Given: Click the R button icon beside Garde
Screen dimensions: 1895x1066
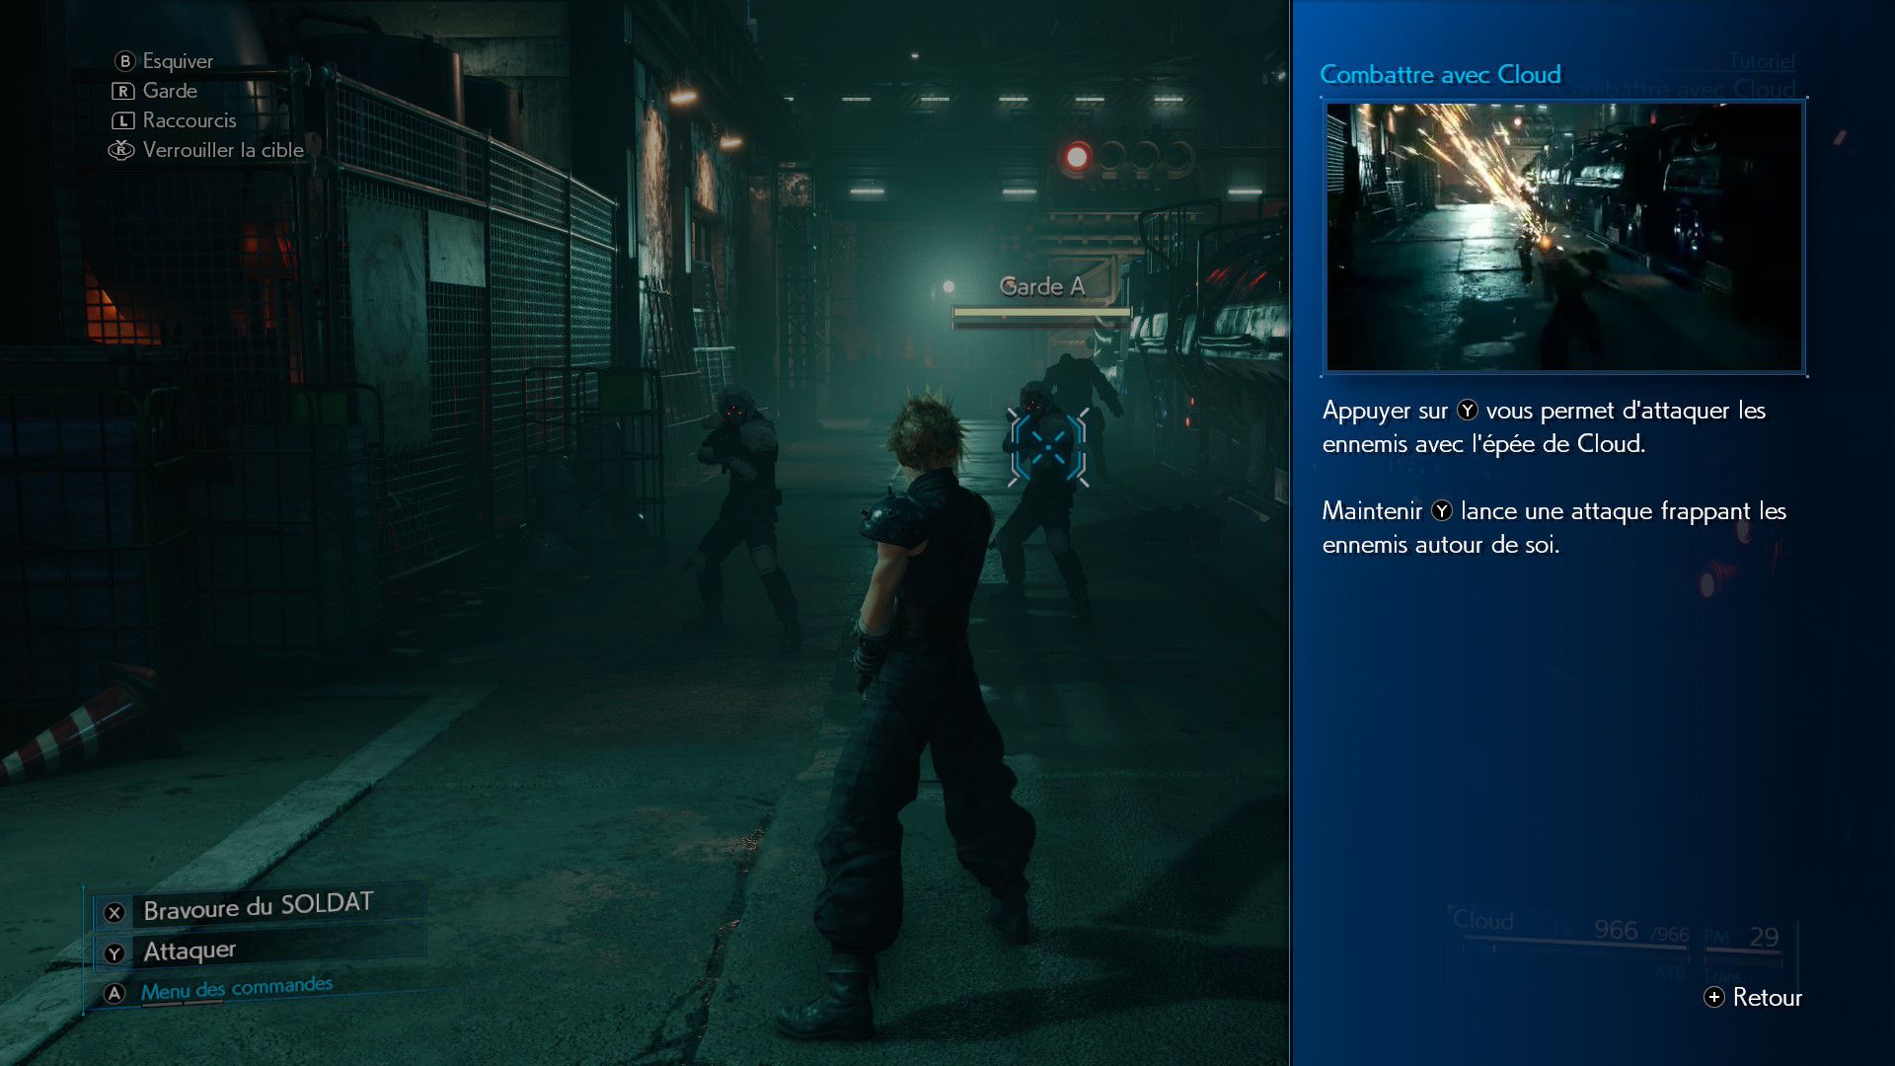Looking at the screenshot, I should 122,91.
